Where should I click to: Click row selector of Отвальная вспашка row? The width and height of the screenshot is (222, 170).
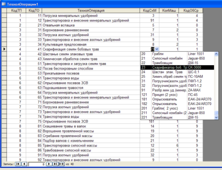[4, 25]
